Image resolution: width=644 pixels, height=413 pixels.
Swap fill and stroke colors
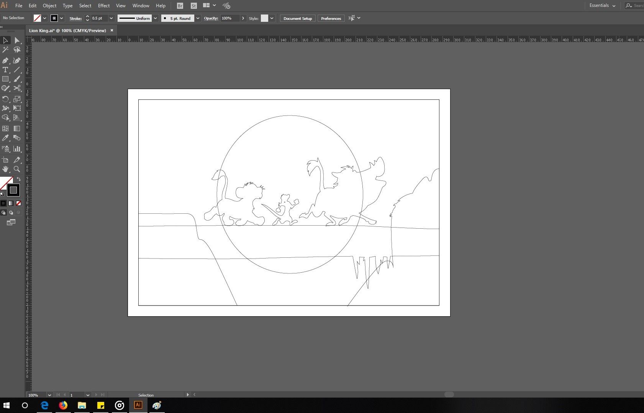pos(19,179)
